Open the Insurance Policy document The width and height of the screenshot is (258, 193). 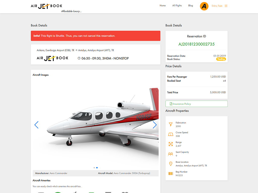tap(197, 104)
